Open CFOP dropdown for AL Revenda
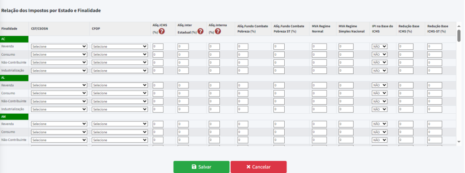The height and width of the screenshot is (173, 465). pyautogui.click(x=120, y=85)
